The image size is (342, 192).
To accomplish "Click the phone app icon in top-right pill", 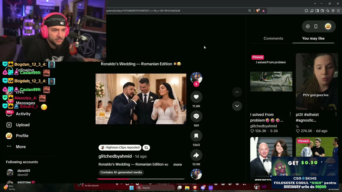I will pyautogui.click(x=316, y=26).
